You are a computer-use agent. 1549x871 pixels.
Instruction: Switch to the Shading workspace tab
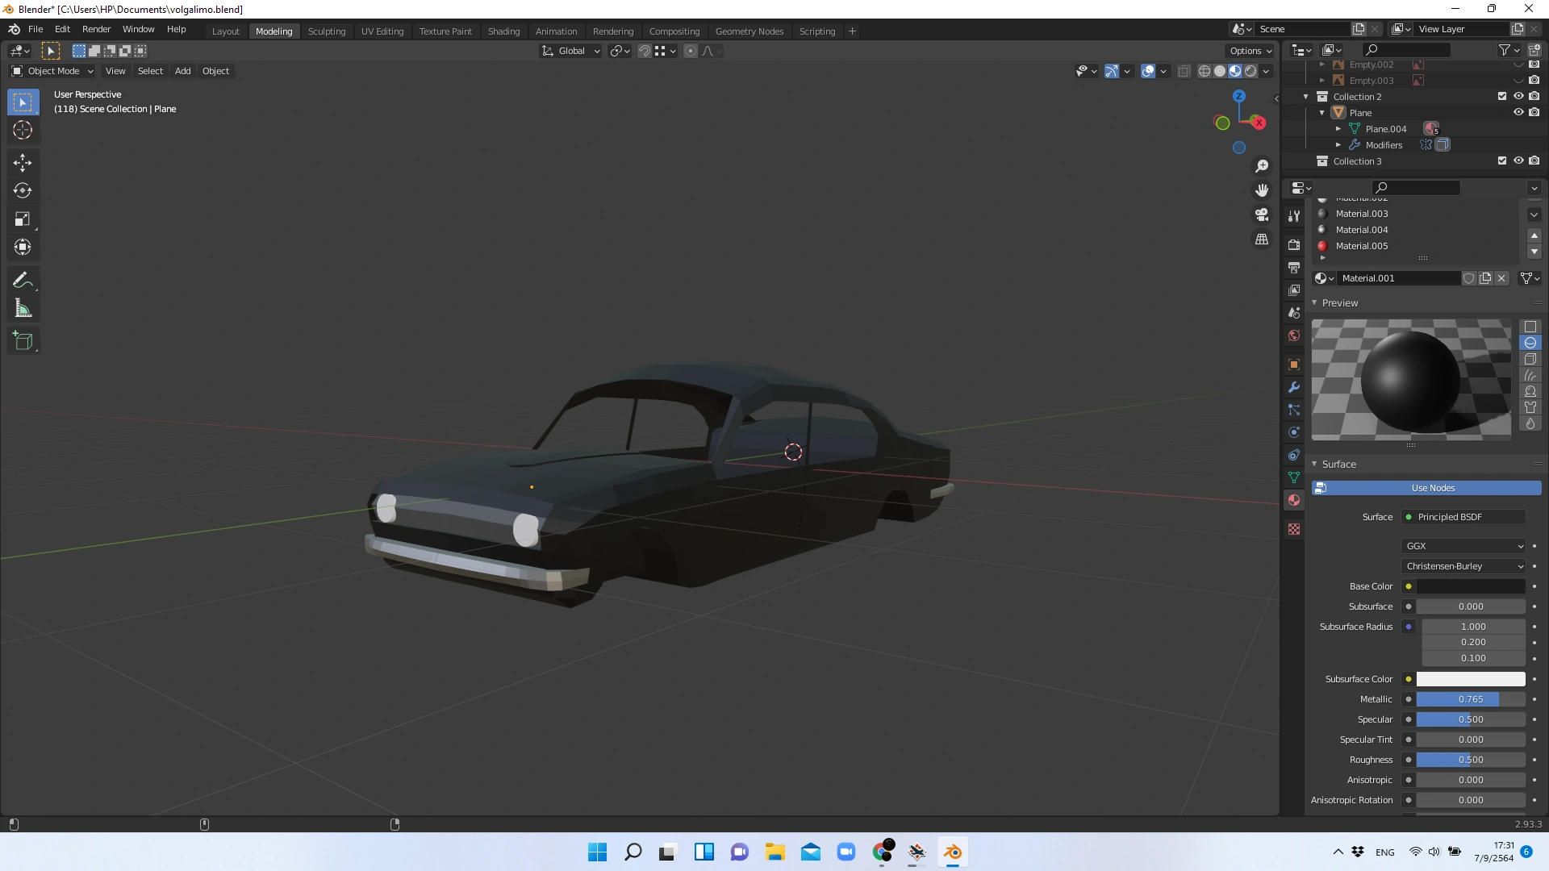[503, 31]
